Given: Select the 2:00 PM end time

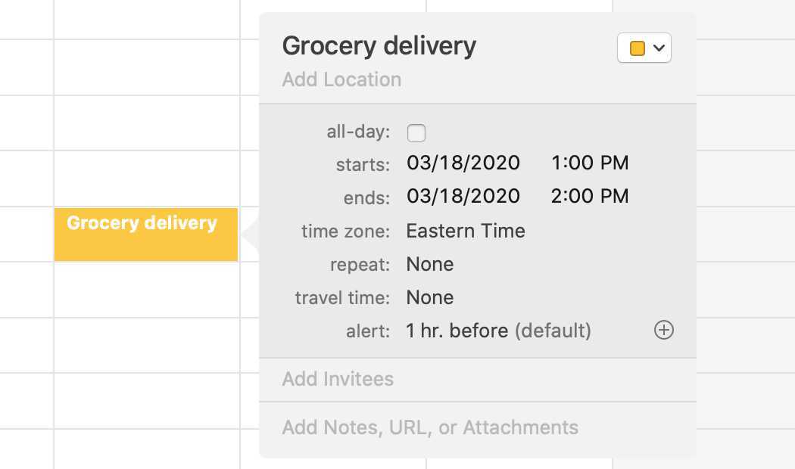Looking at the screenshot, I should pyautogui.click(x=590, y=197).
